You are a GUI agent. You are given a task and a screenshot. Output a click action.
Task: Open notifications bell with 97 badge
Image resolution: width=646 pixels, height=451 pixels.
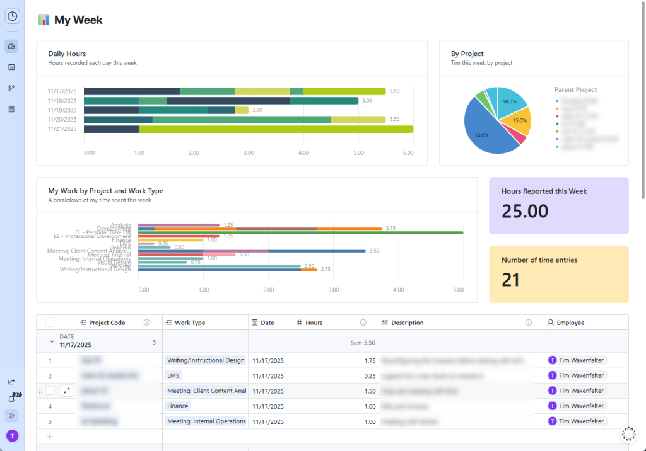click(x=12, y=399)
